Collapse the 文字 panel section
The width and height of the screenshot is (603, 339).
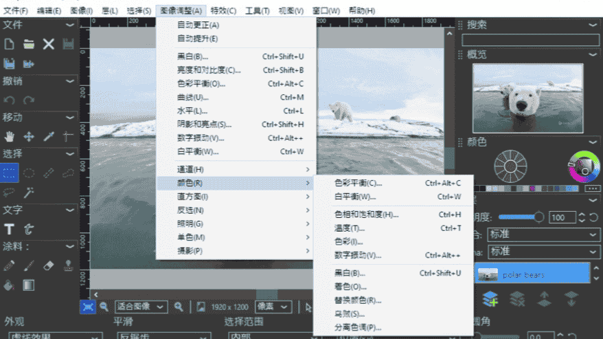tap(70, 210)
